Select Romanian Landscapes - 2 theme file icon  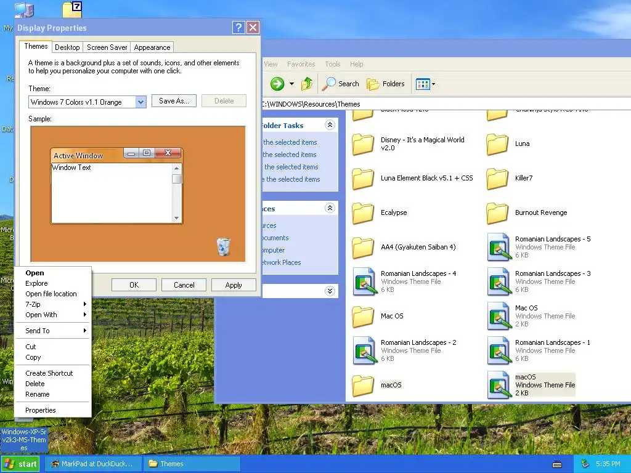(x=365, y=350)
